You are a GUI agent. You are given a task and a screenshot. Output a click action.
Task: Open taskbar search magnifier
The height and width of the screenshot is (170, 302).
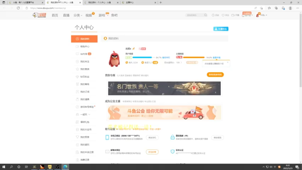(11, 167)
